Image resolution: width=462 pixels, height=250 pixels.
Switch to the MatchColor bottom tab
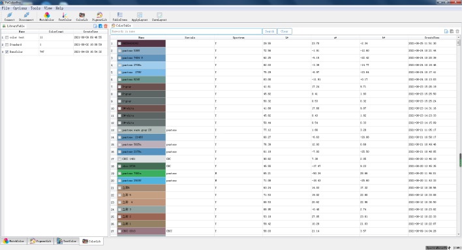coord(14,241)
